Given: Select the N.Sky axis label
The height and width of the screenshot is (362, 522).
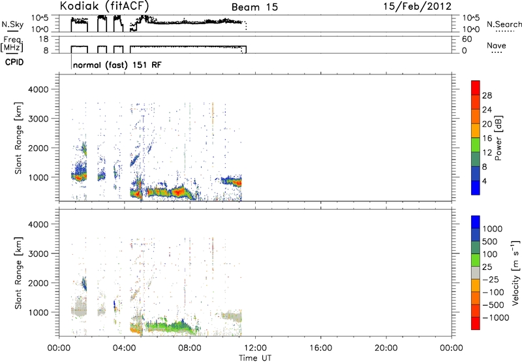Looking at the screenshot, I should coord(12,24).
